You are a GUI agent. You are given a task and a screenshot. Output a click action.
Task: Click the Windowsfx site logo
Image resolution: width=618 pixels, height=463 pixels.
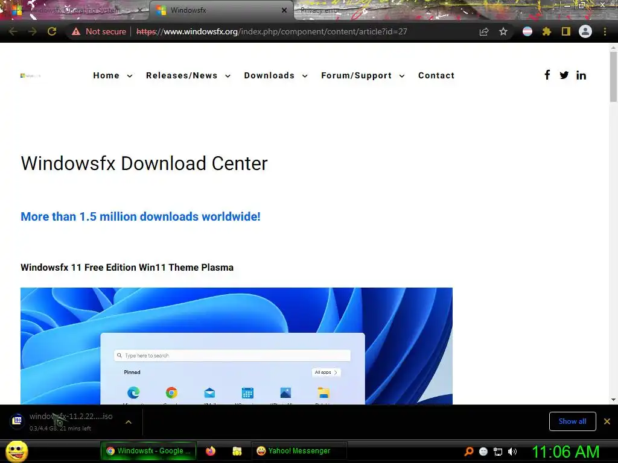tap(30, 75)
